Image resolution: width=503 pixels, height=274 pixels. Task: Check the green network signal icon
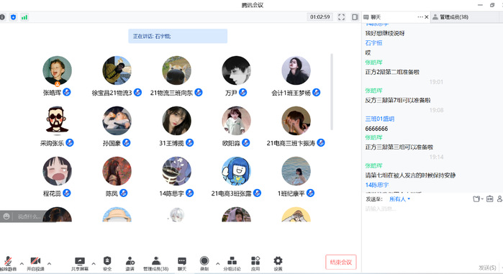(24, 17)
